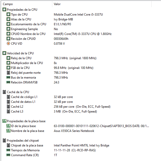Click the Propiedades de la placa base icon
This screenshot has width=161, height=161.
coord(4,121)
